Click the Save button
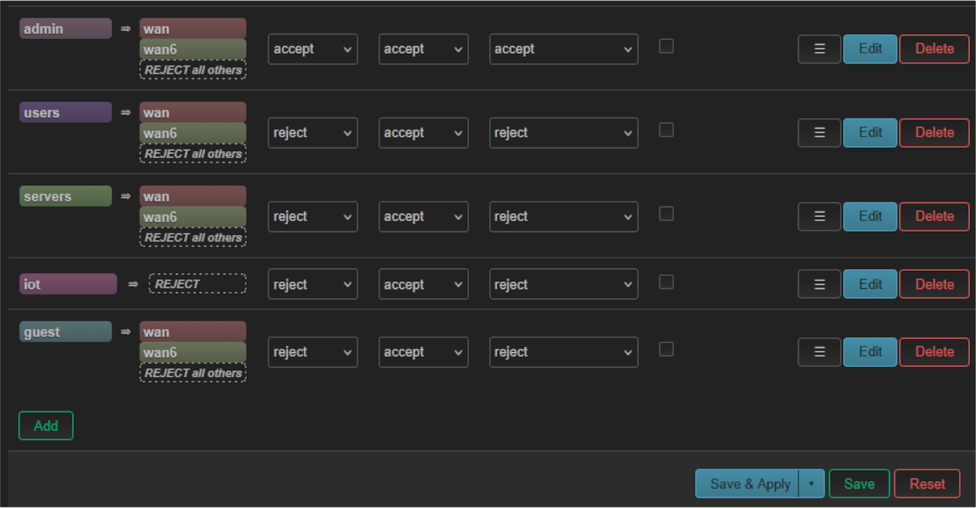The width and height of the screenshot is (976, 508). click(859, 484)
